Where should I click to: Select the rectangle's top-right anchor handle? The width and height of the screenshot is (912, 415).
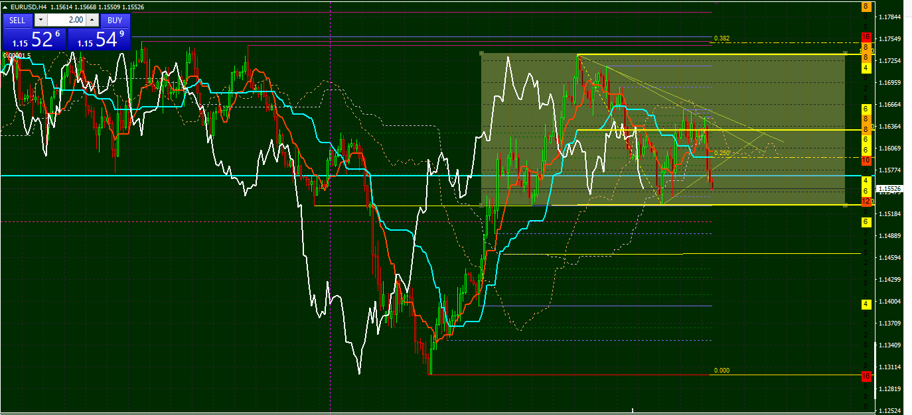click(x=845, y=52)
